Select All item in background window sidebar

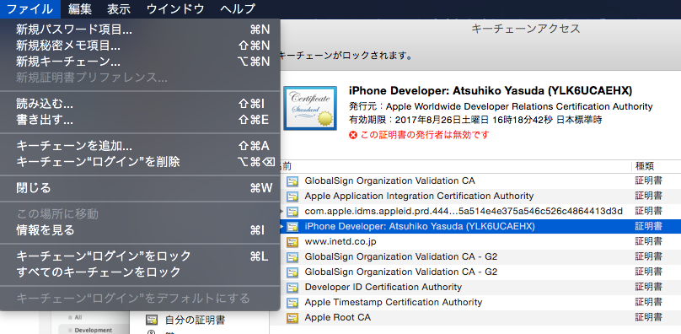click(x=78, y=317)
